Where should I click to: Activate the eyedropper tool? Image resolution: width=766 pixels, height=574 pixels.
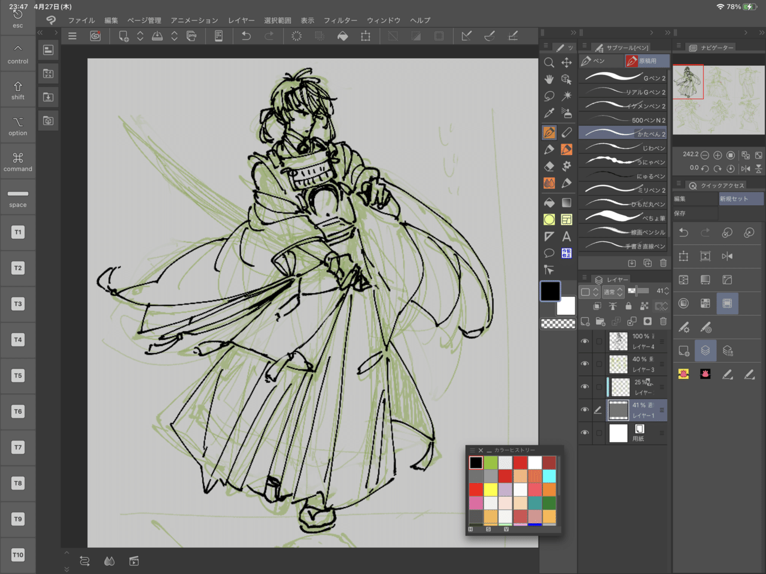point(549,113)
